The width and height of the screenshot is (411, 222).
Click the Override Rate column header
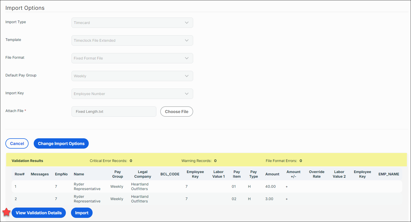coord(317,174)
